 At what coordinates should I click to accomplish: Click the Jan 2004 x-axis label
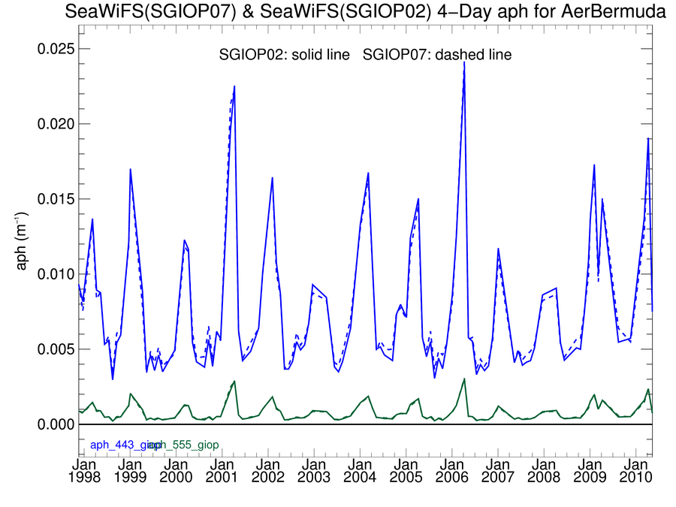(360, 471)
